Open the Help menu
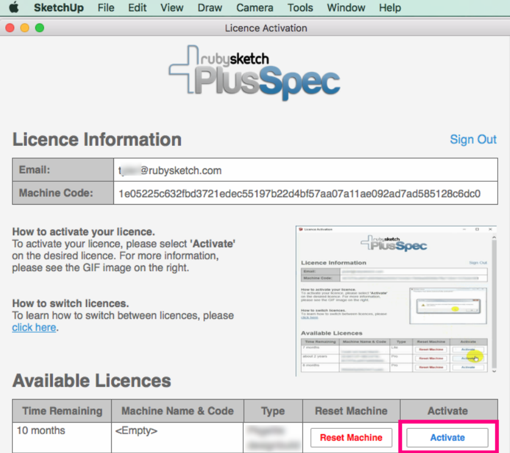510x453 pixels. (x=390, y=8)
